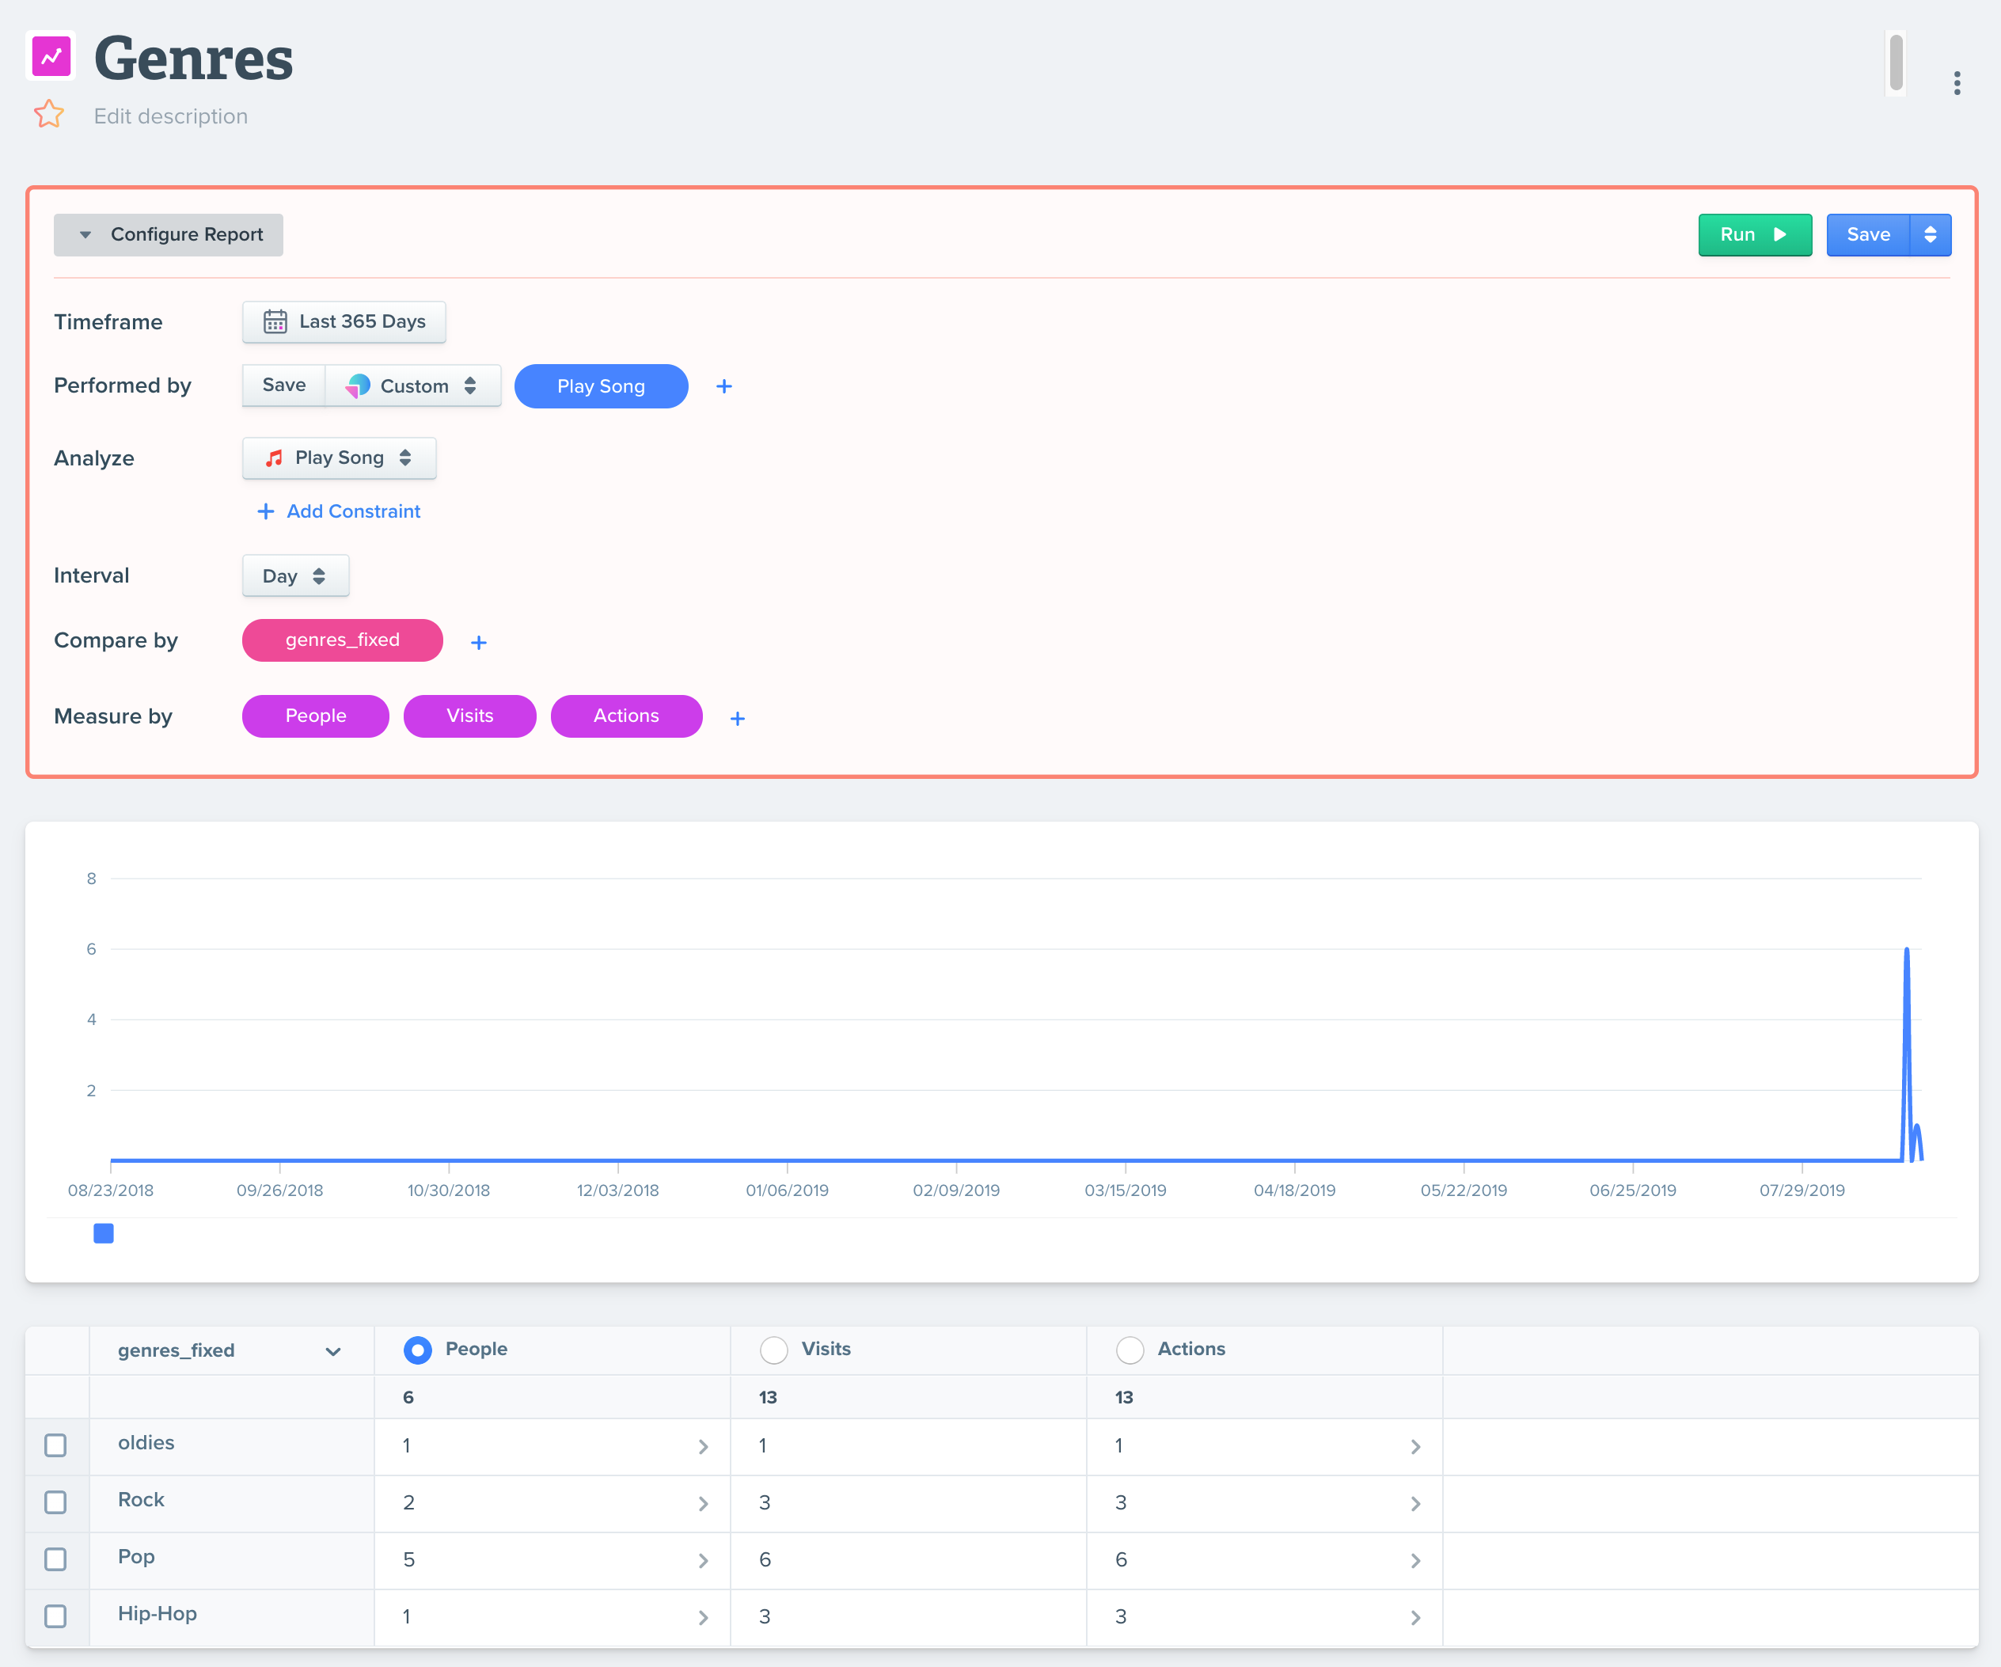
Task: Open Pop Actions row arrow
Action: coord(1415,1561)
